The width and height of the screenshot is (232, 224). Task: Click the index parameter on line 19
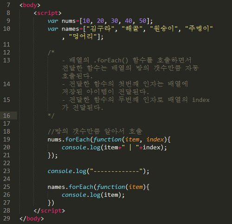[155, 140]
